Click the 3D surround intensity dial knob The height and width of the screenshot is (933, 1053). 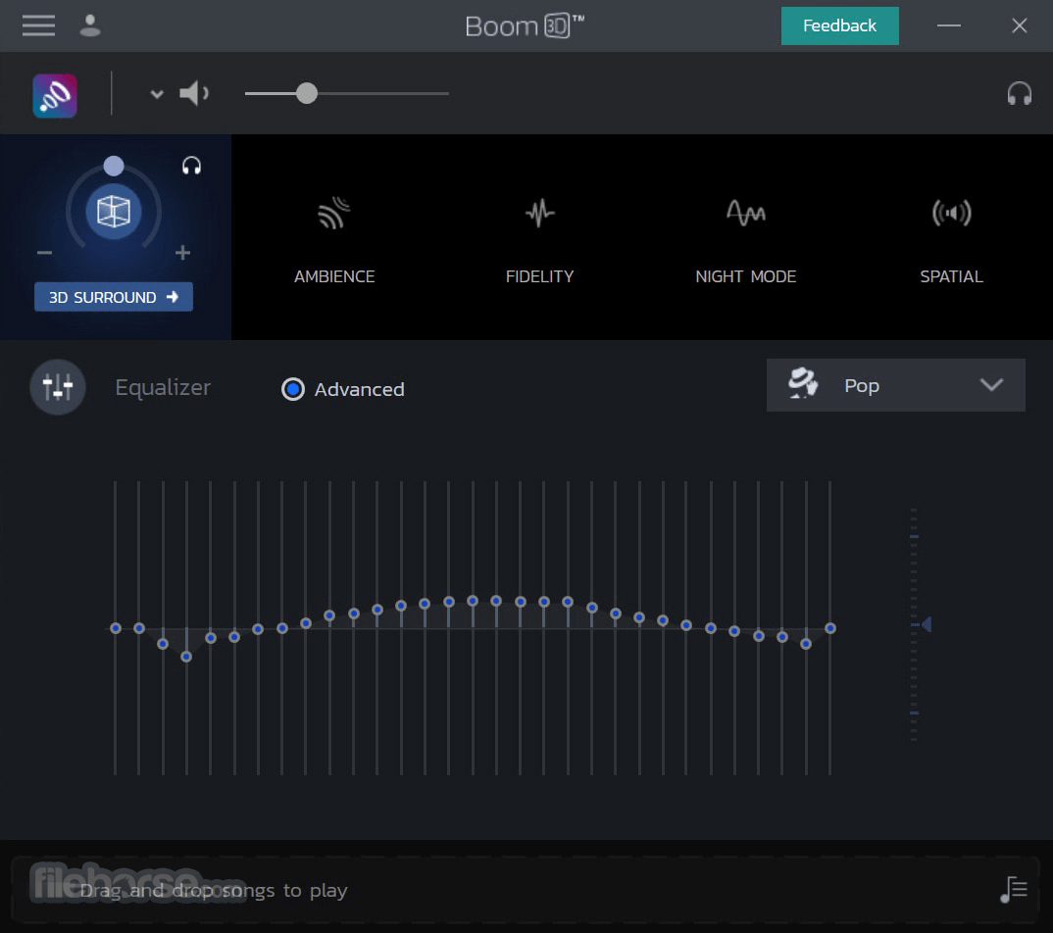coord(114,165)
